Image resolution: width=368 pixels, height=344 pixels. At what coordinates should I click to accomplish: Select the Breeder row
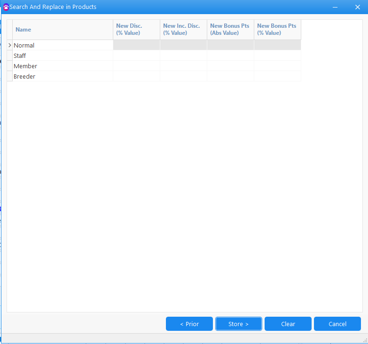(x=24, y=77)
